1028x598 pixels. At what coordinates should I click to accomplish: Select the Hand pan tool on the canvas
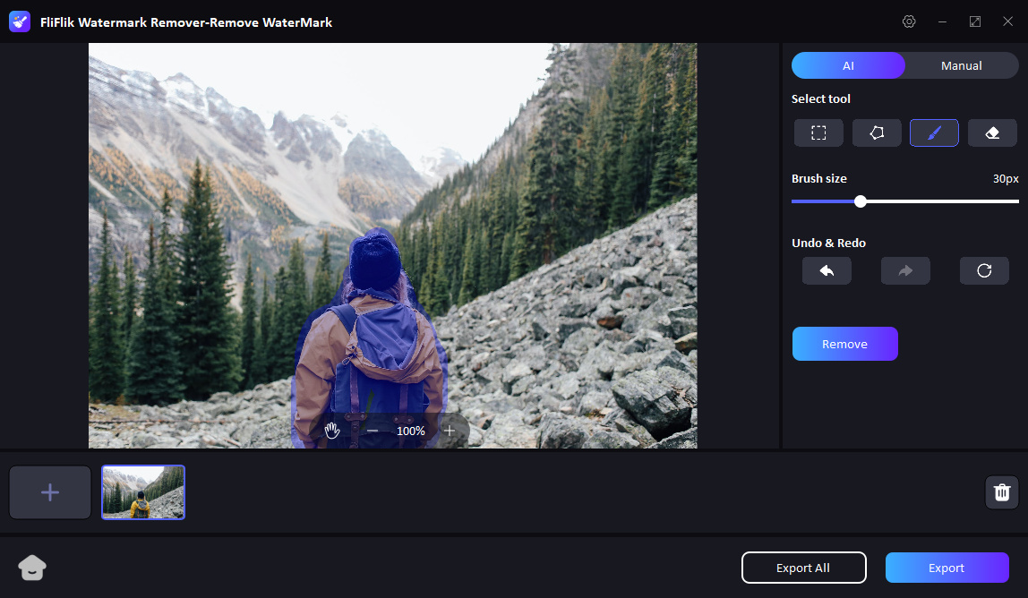point(332,431)
